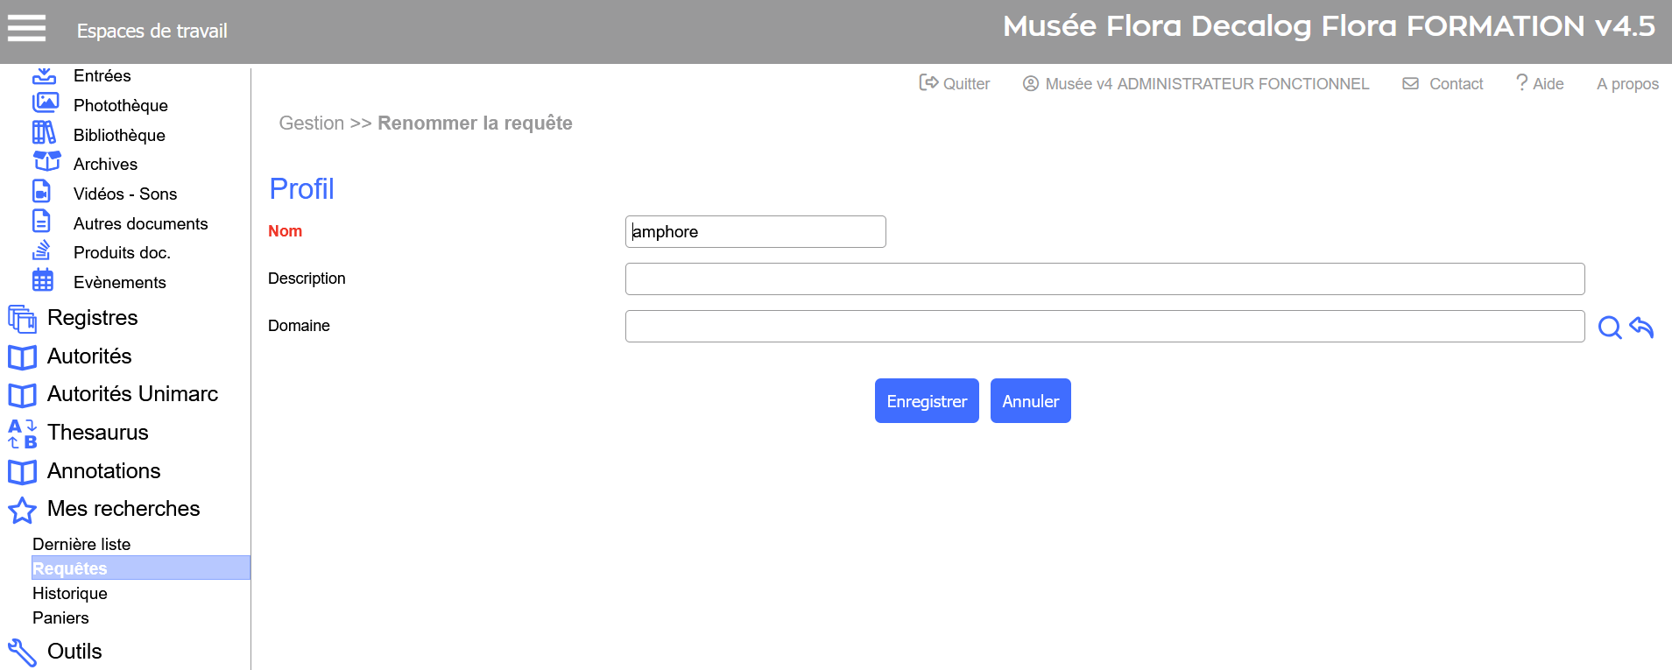Screen dimensions: 1672x670
Task: Select the Archives box icon
Action: [46, 162]
